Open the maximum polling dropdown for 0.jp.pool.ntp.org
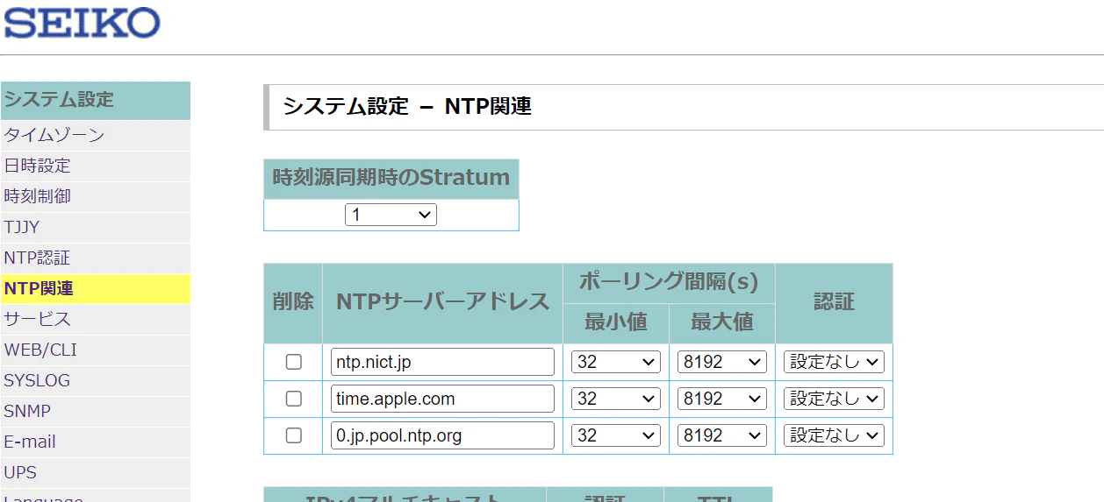The height and width of the screenshot is (502, 1104). click(x=722, y=435)
